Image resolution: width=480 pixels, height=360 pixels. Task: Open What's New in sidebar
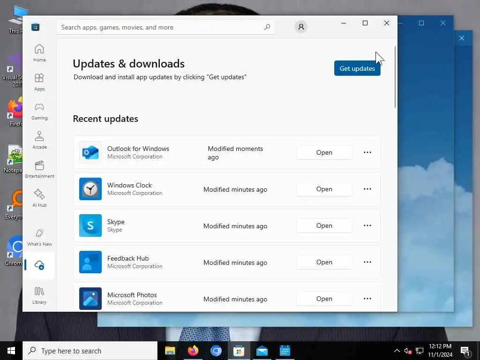39,238
